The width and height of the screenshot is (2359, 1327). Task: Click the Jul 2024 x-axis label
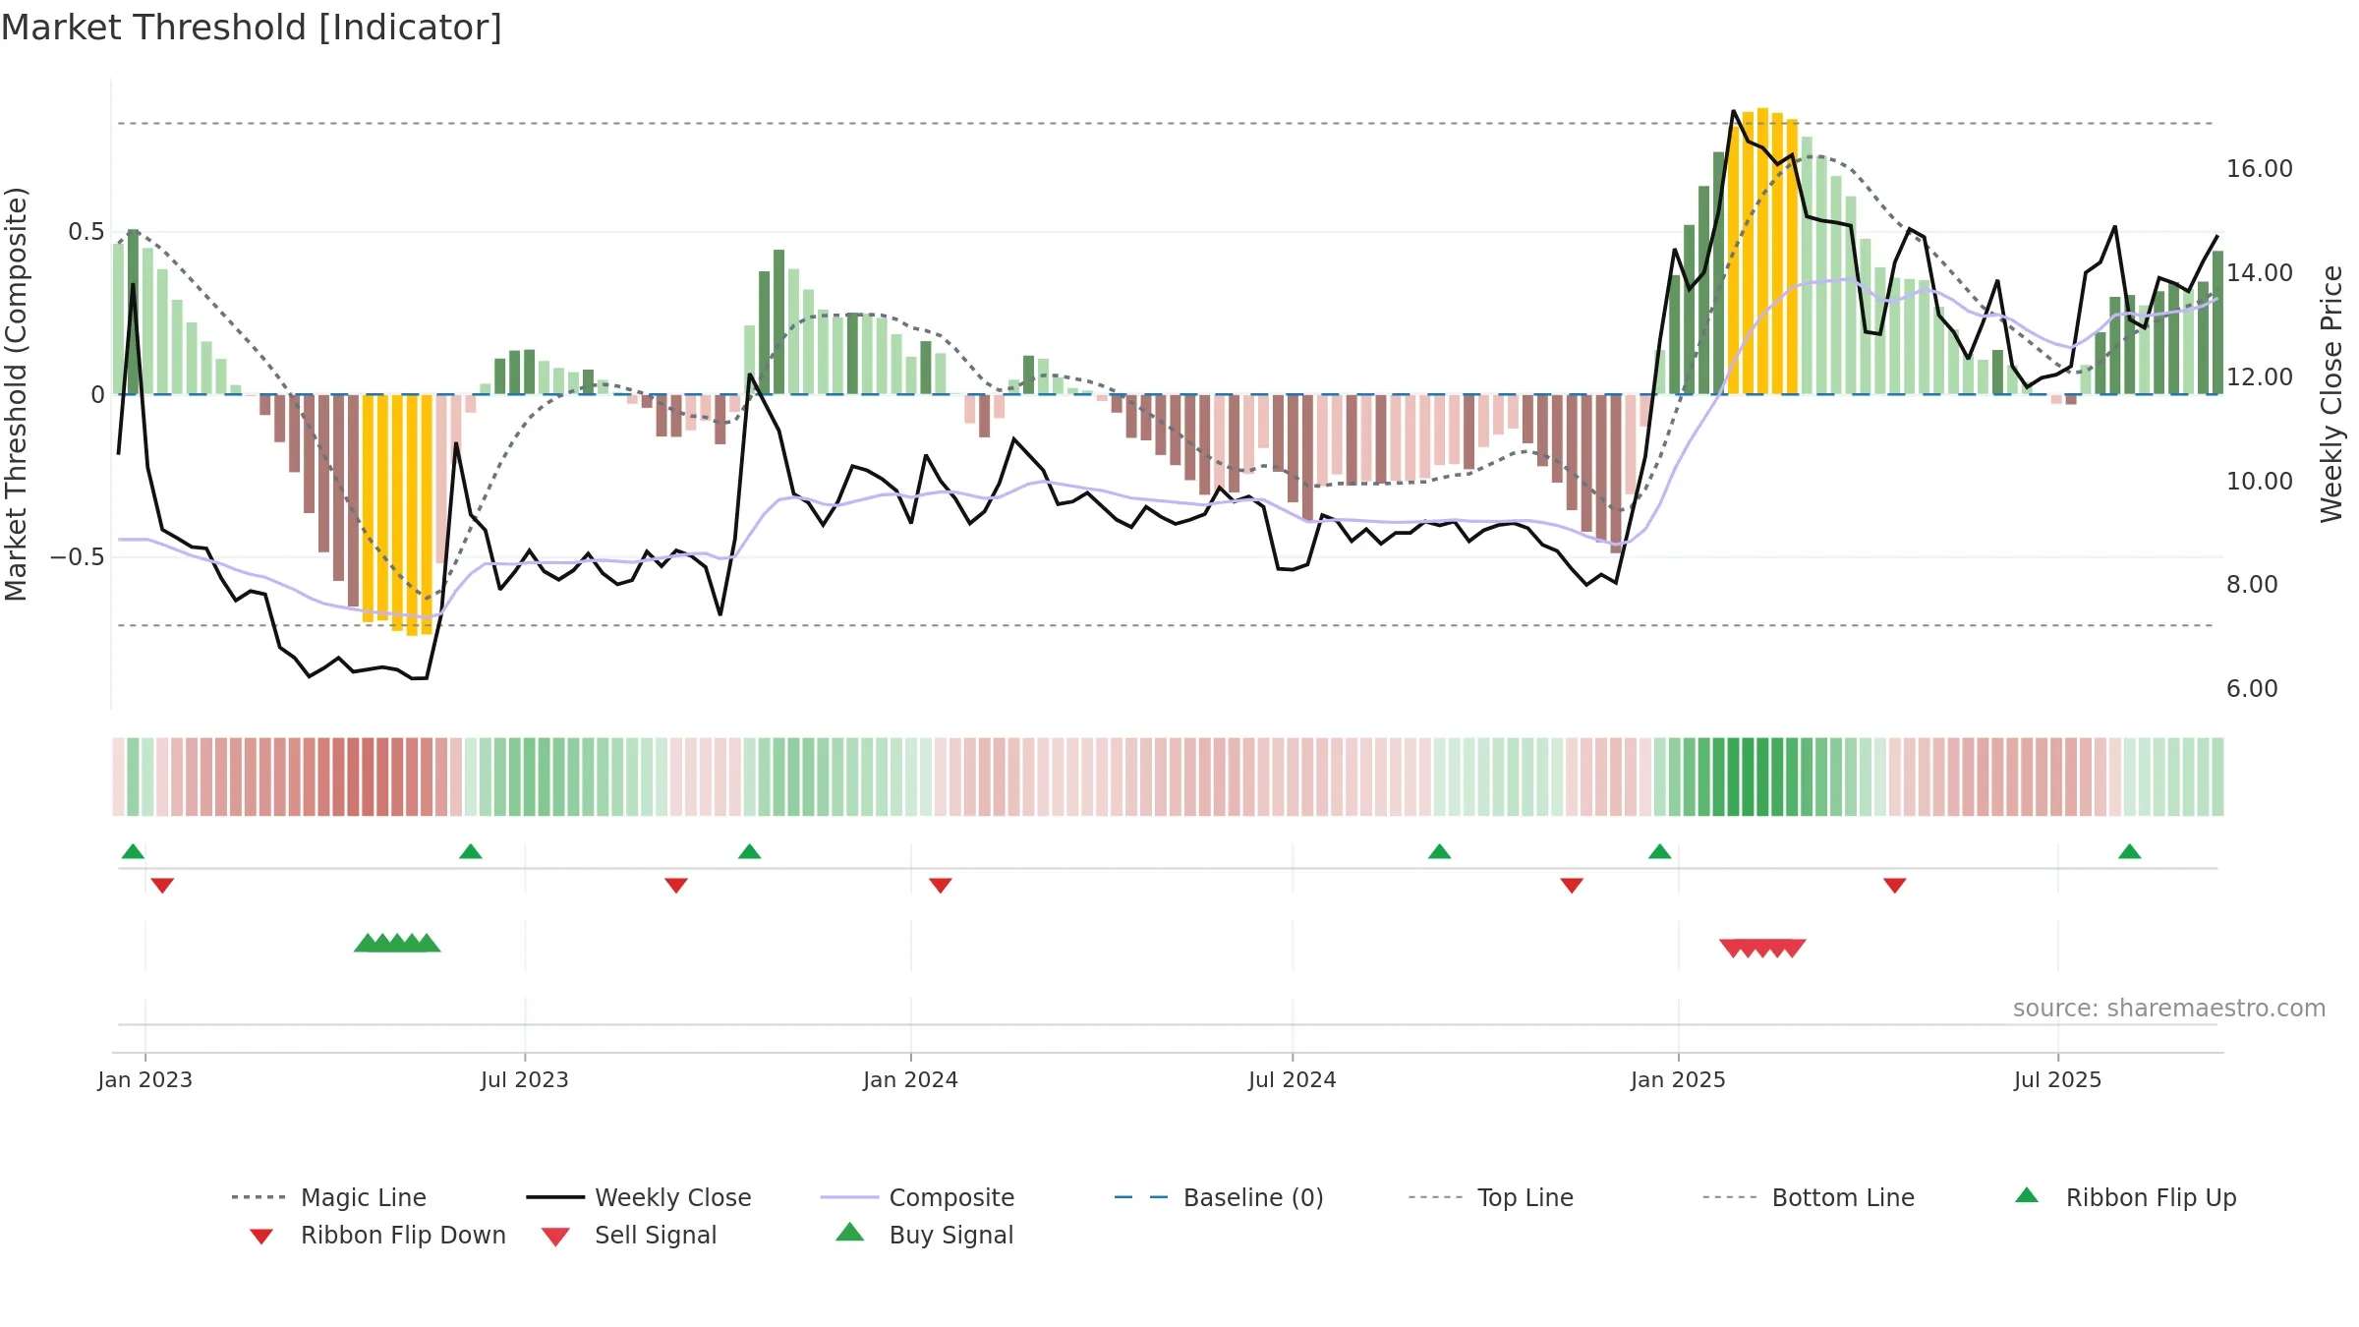coord(1293,1079)
